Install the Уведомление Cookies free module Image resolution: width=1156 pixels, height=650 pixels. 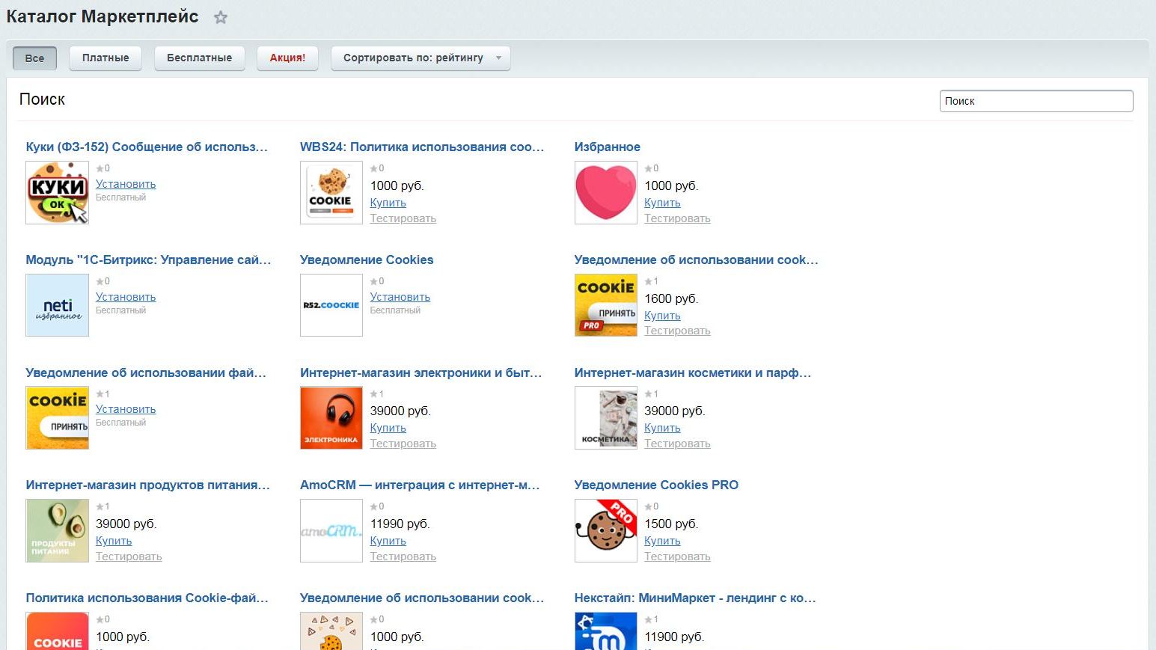(x=400, y=297)
